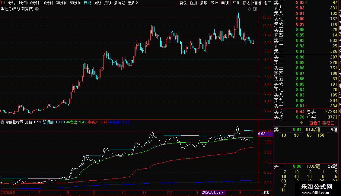Expand the 股朋指标网 indicator dropdown
This screenshot has height=196, width=341.
2,122
